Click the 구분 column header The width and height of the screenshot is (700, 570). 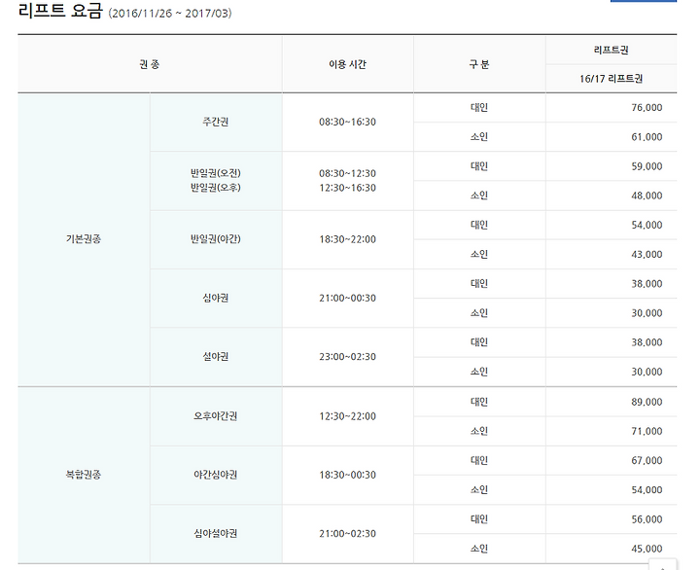click(x=479, y=64)
